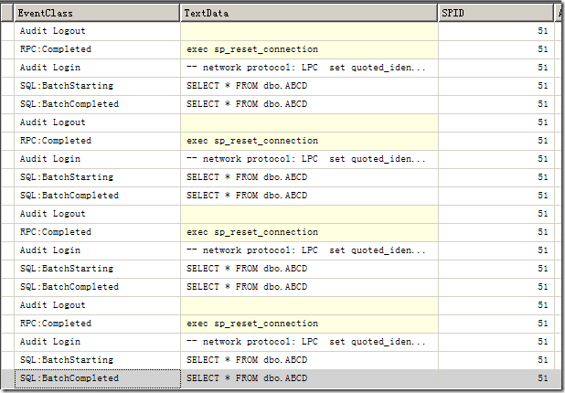Image resolution: width=565 pixels, height=393 pixels.
Task: Click the empty TextData cell of first Audit Logout
Action: click(309, 31)
